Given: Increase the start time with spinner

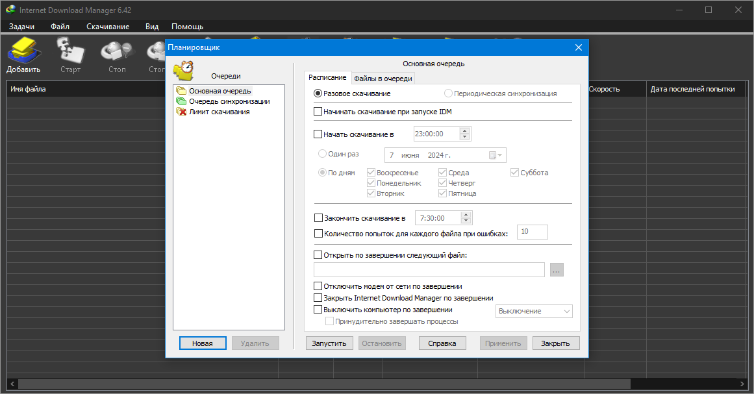Looking at the screenshot, I should pyautogui.click(x=464, y=130).
